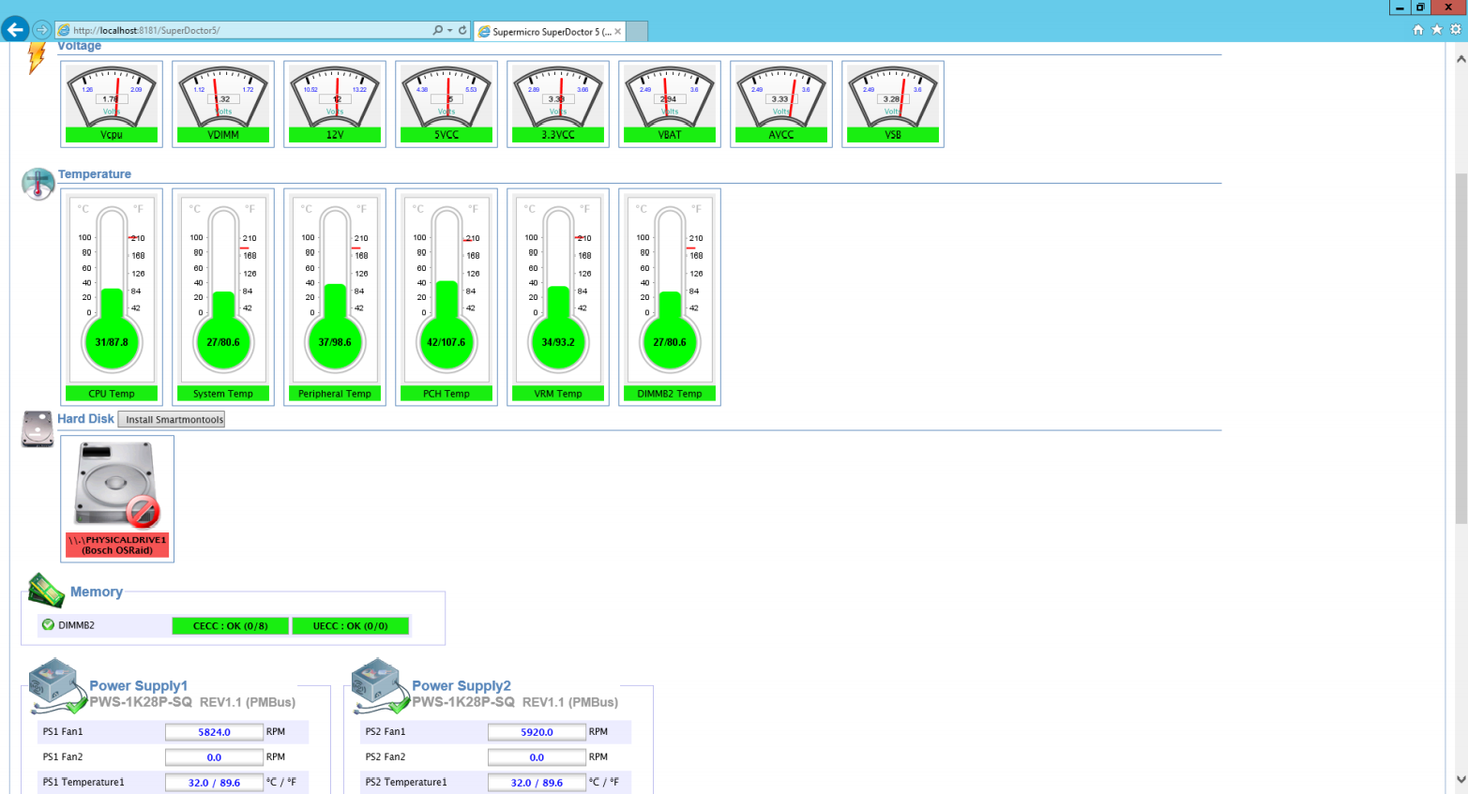Image resolution: width=1468 pixels, height=794 pixels.
Task: Click the Temperature section thermometer icon
Action: pyautogui.click(x=38, y=184)
